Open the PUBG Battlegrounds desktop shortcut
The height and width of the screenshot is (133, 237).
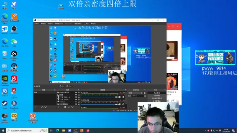click(x=5, y=118)
